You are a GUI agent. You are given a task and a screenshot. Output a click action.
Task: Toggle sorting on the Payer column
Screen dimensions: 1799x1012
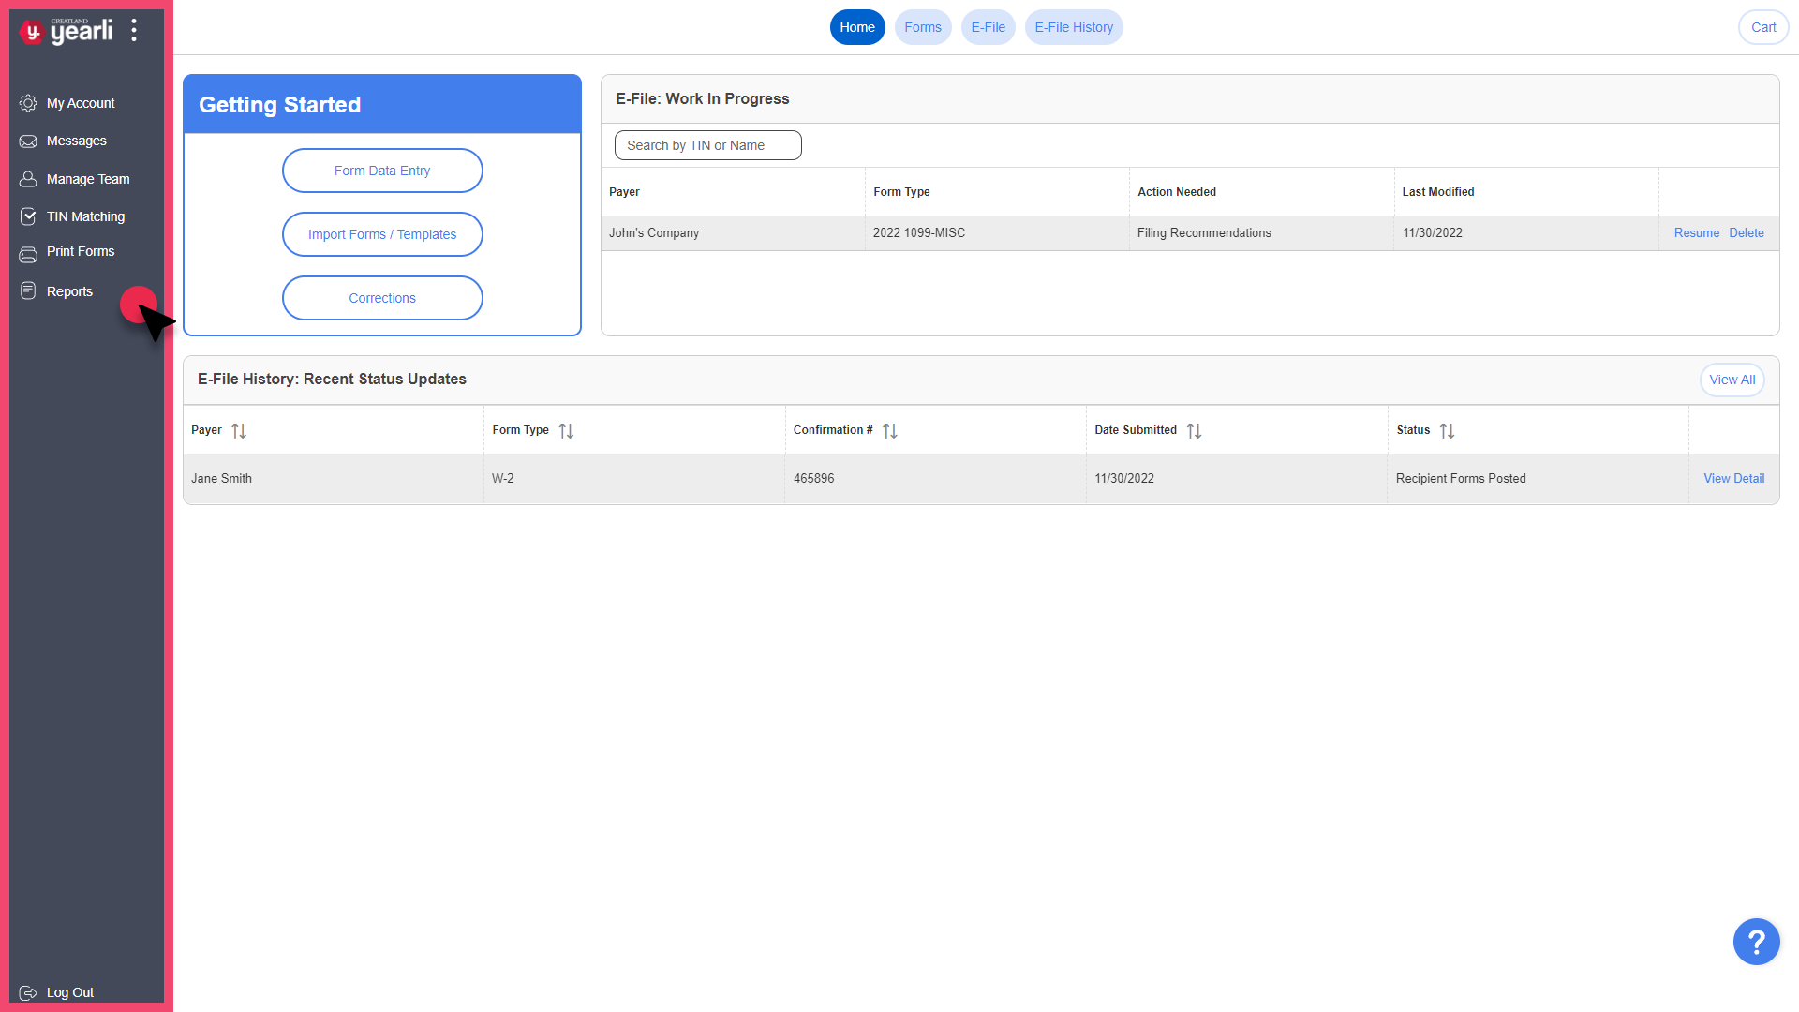[238, 430]
